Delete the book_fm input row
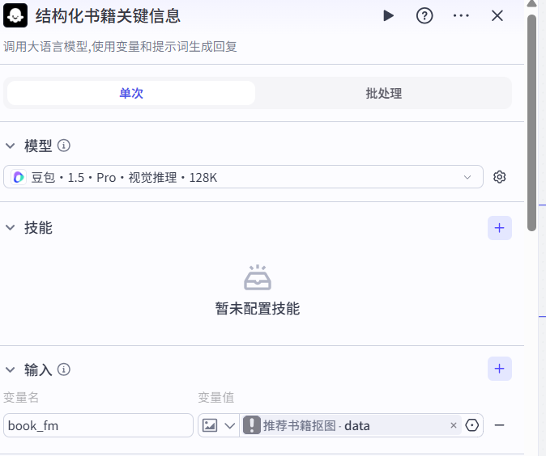The image size is (546, 456). (x=499, y=425)
